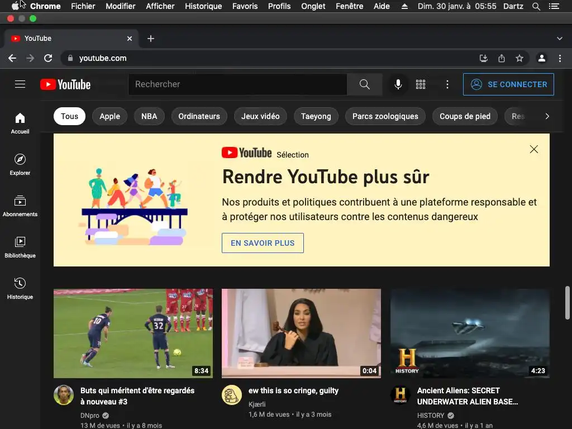Open title Buts qui méritent d'être regardés

(137, 396)
